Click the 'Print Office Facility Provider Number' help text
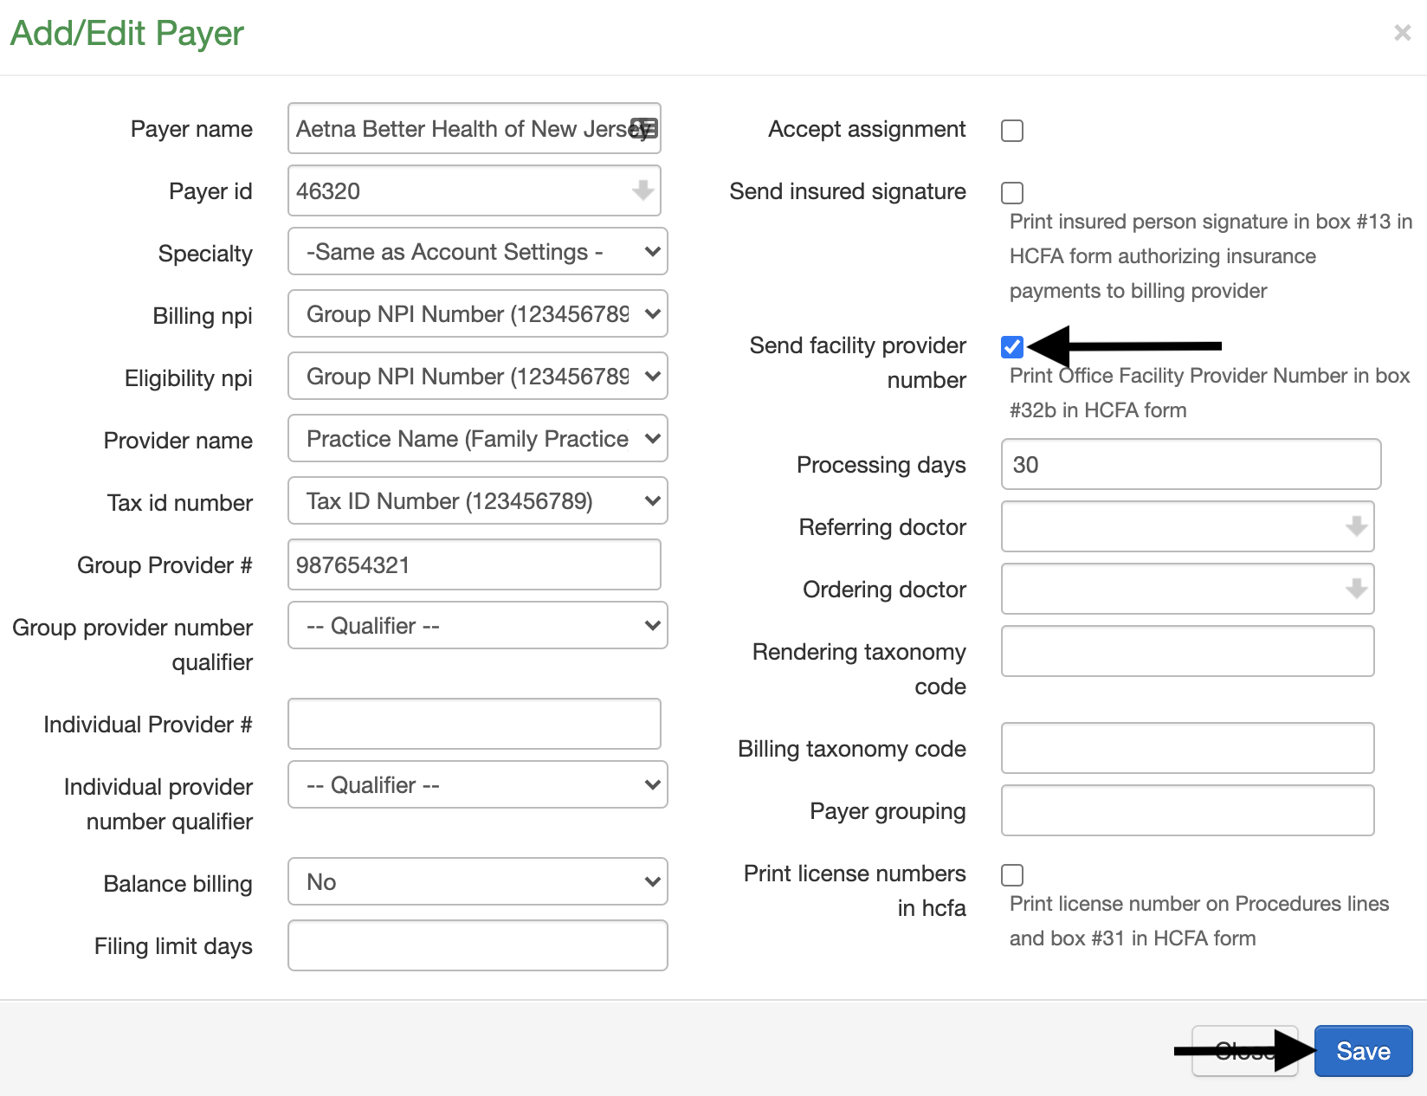The height and width of the screenshot is (1096, 1427). click(x=1210, y=393)
